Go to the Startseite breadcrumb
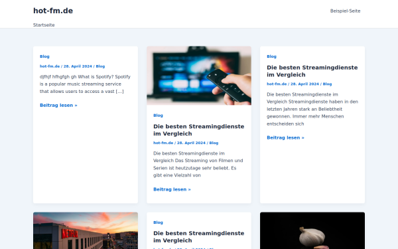 coord(44,25)
